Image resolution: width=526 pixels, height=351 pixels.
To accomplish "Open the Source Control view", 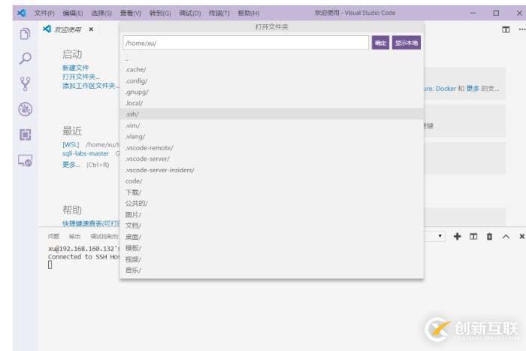I will click(25, 84).
